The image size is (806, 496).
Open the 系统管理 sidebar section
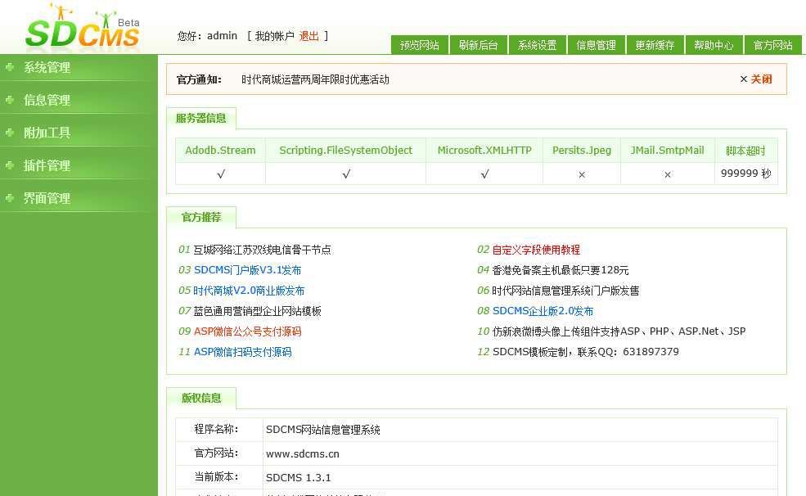[x=47, y=67]
